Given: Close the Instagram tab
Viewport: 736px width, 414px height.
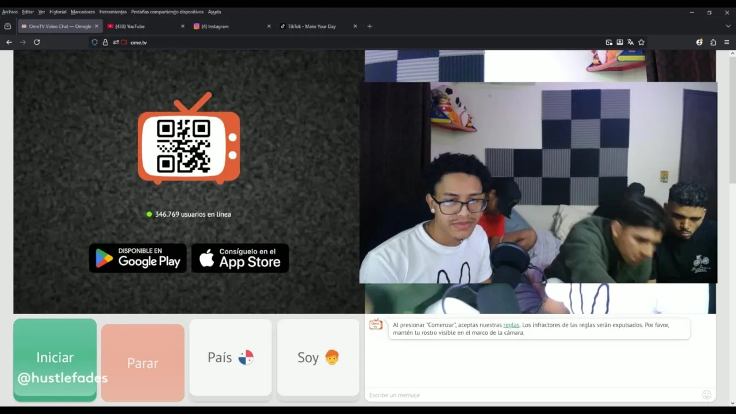Looking at the screenshot, I should pyautogui.click(x=269, y=26).
